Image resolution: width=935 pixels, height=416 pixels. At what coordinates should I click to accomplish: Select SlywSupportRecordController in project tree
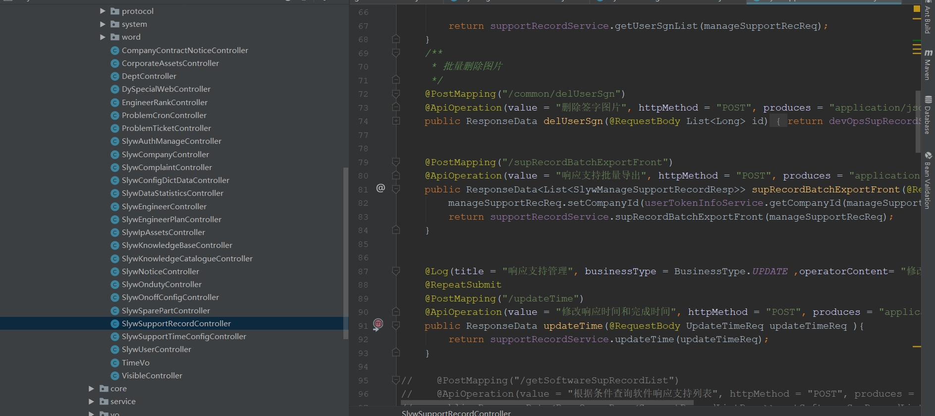[176, 323]
